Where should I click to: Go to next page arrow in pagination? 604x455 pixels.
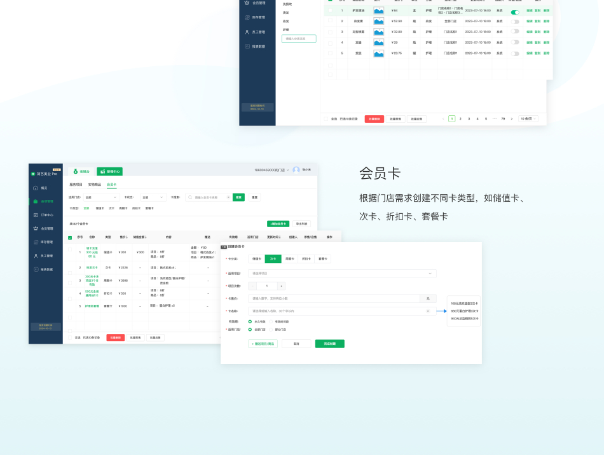click(511, 118)
